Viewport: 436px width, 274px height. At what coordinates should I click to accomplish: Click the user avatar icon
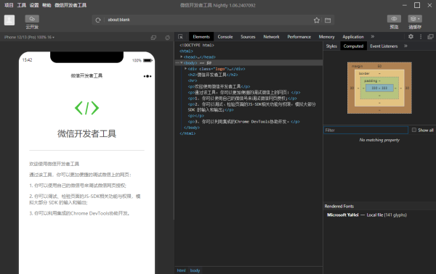[9, 20]
